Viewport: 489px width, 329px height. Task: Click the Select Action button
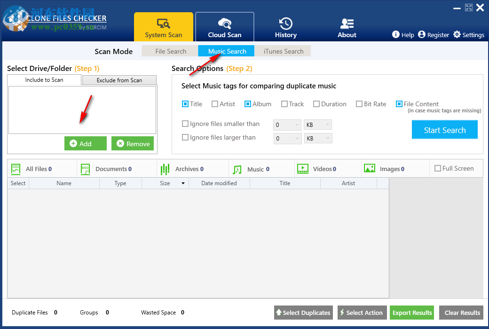[362, 313]
